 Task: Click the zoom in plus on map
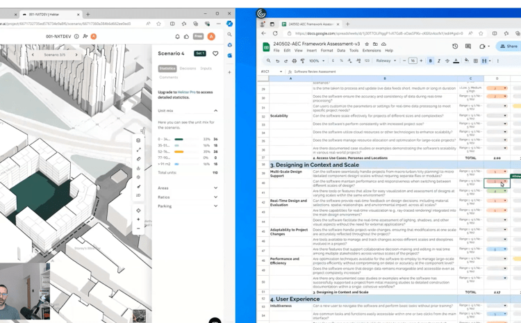pyautogui.click(x=138, y=220)
